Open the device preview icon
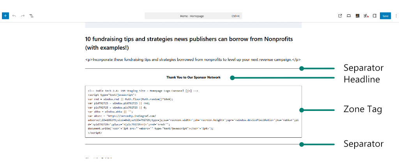399x166 pixels. [x=349, y=16]
